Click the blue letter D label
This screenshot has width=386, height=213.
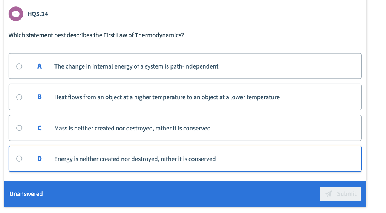[39, 159]
